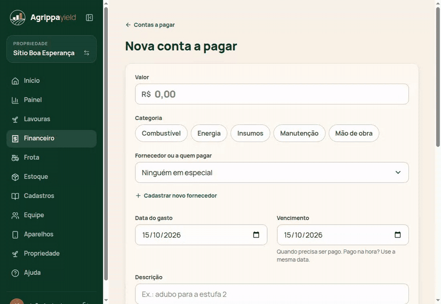Open the calendar picker for Vencimento
This screenshot has height=304, width=441.
[397, 234]
